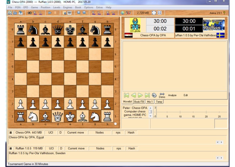Open the Book menu
Screen dimensions: 235x167
(x=78, y=7)
